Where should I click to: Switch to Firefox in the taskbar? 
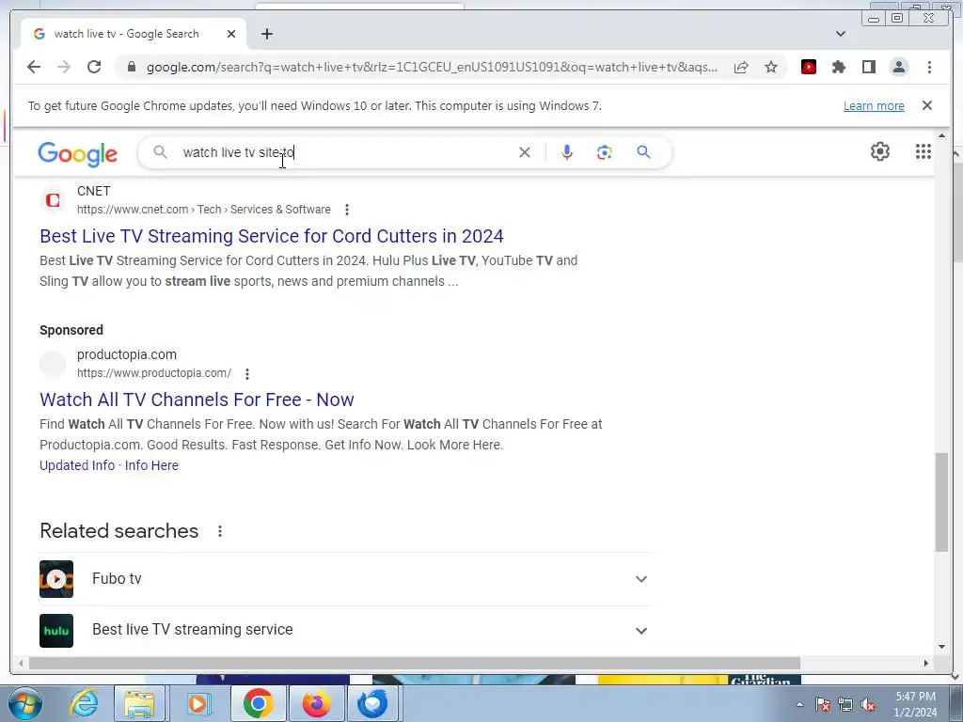(316, 703)
